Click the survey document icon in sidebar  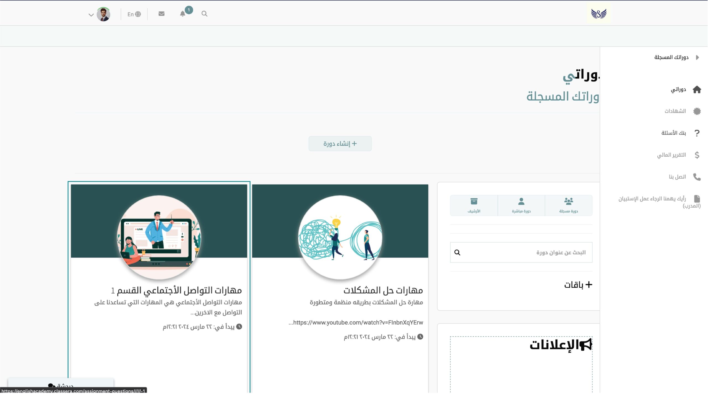pyautogui.click(x=697, y=199)
